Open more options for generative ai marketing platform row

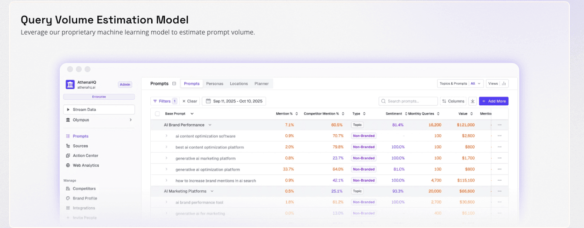point(499,158)
